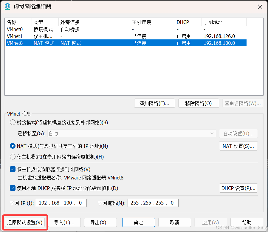The height and width of the screenshot is (232, 268).
Task: Click the 取消 button
Action: tap(174, 222)
